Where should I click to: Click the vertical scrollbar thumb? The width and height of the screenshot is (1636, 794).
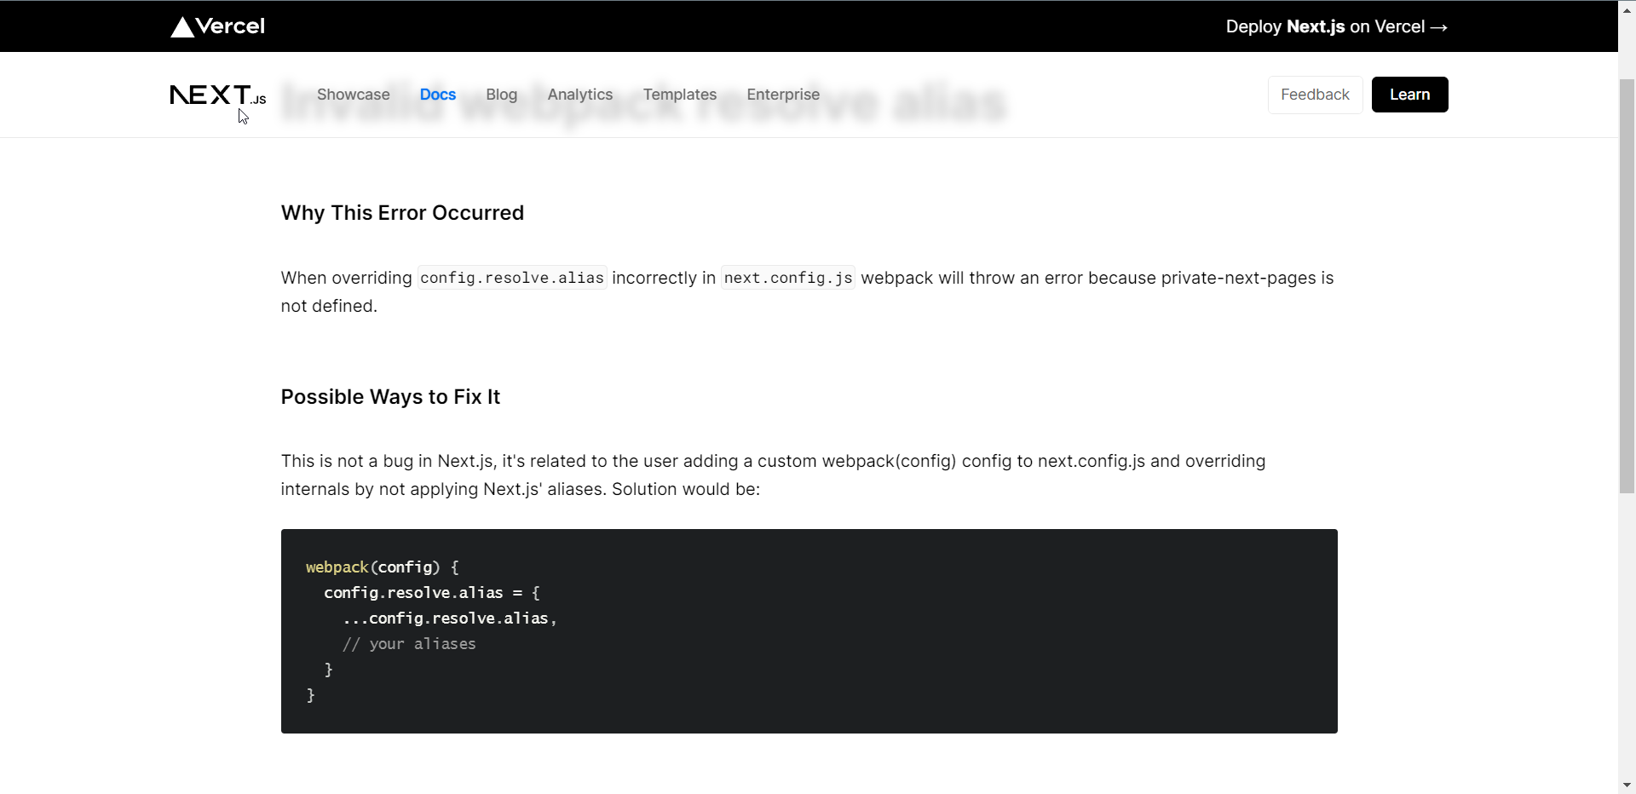(x=1627, y=285)
